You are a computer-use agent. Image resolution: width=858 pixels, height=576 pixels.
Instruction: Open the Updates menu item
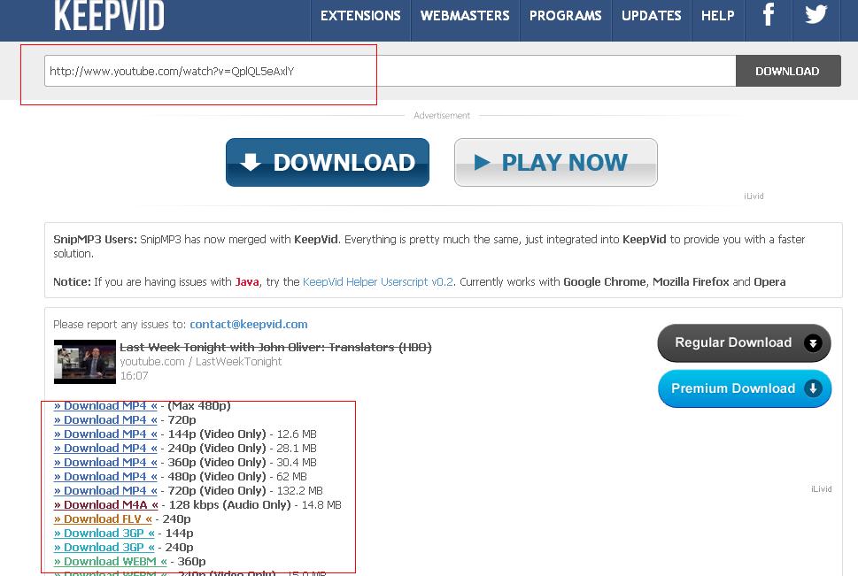click(651, 16)
